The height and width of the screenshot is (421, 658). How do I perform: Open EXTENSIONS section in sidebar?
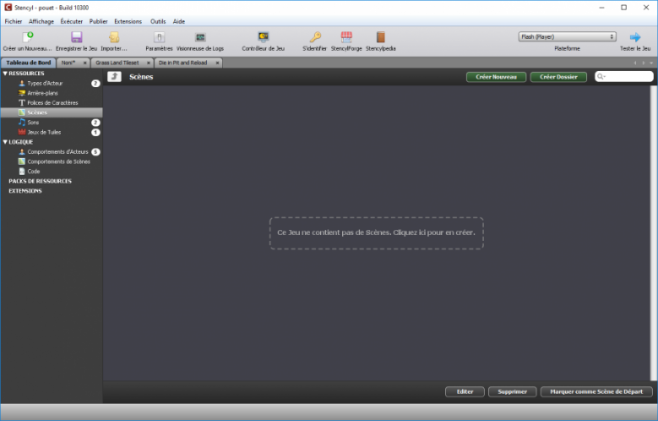(x=25, y=191)
